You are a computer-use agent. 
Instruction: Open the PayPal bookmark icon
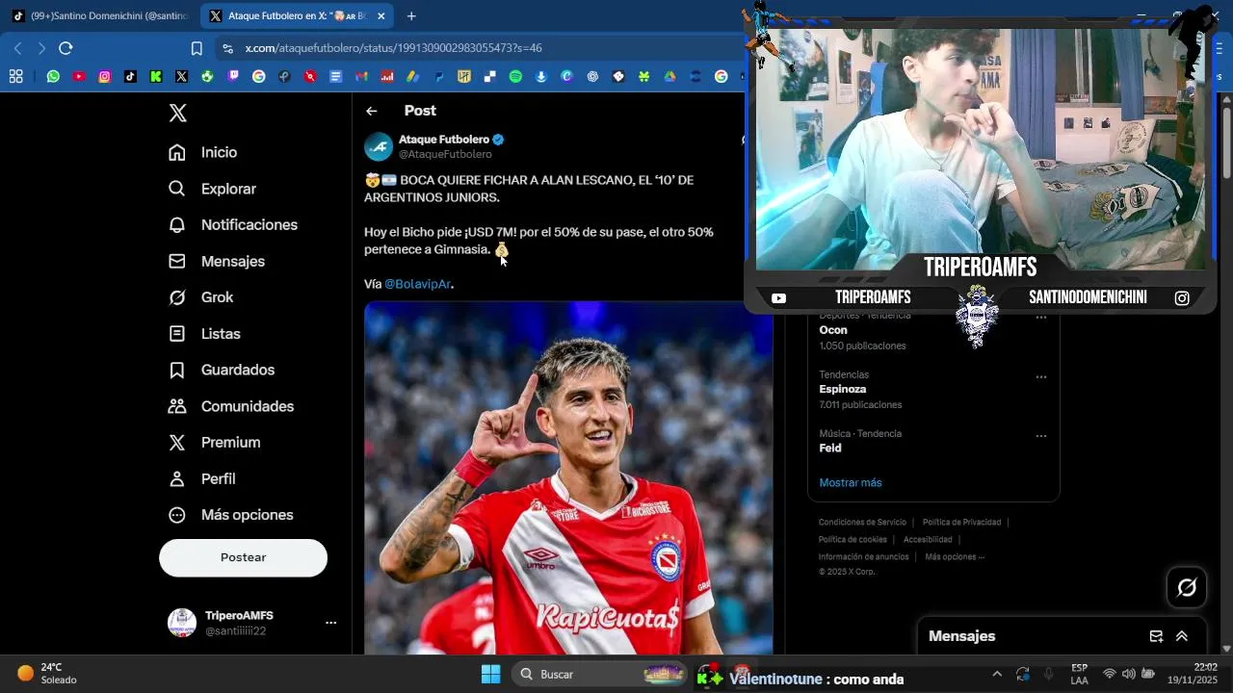tap(438, 76)
